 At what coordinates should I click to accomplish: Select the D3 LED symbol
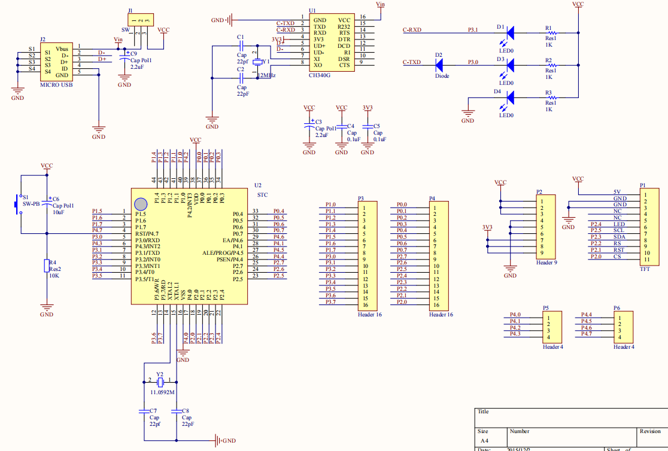(x=510, y=65)
